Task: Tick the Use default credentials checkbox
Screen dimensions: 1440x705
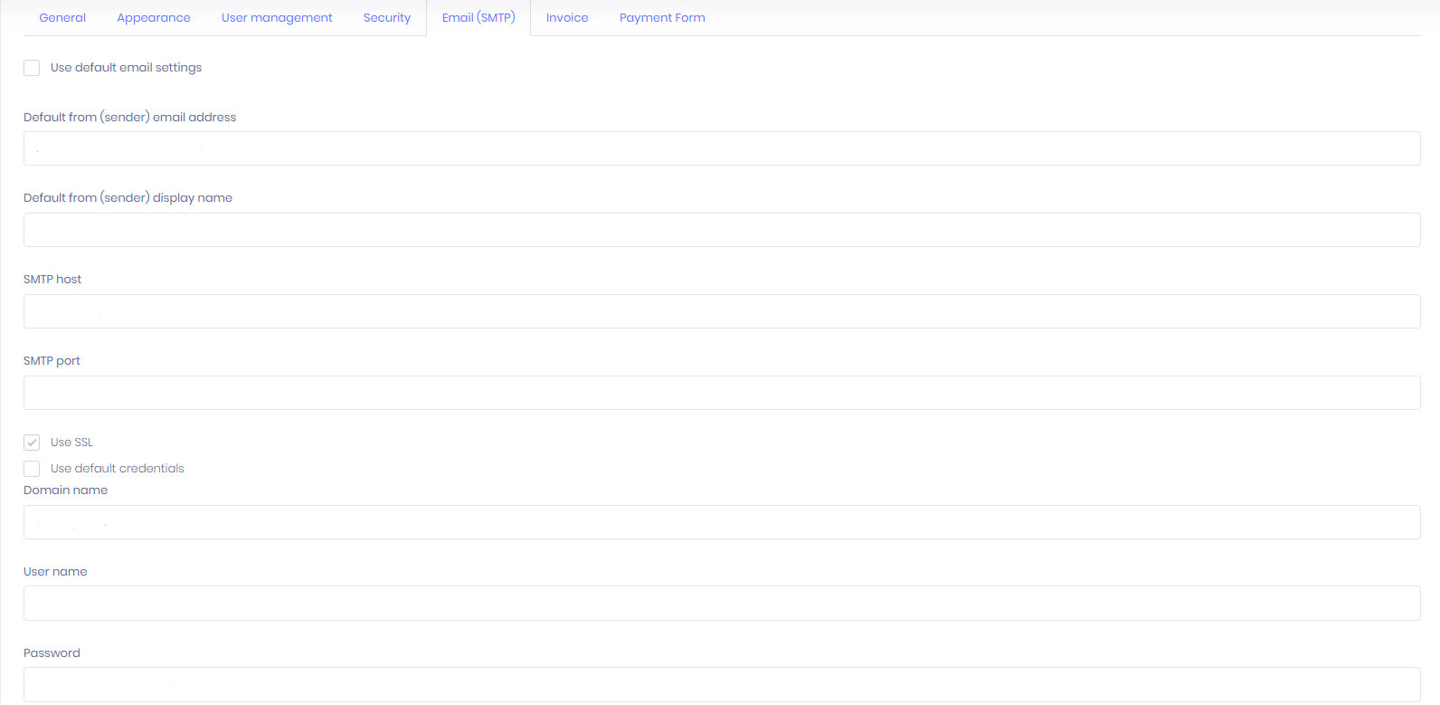Action: (32, 469)
